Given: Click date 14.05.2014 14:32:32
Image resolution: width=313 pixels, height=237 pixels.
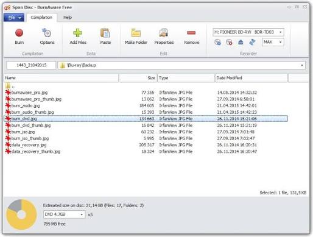Looking at the screenshot, I should tap(237, 93).
